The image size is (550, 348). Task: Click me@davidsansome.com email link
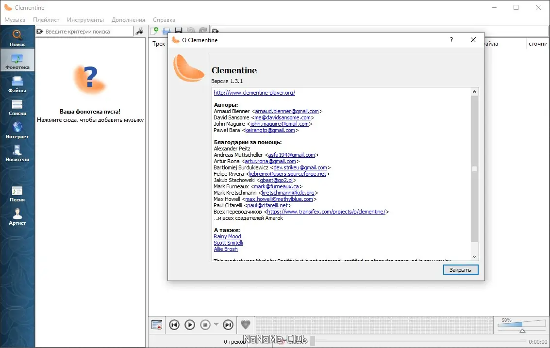283,117
